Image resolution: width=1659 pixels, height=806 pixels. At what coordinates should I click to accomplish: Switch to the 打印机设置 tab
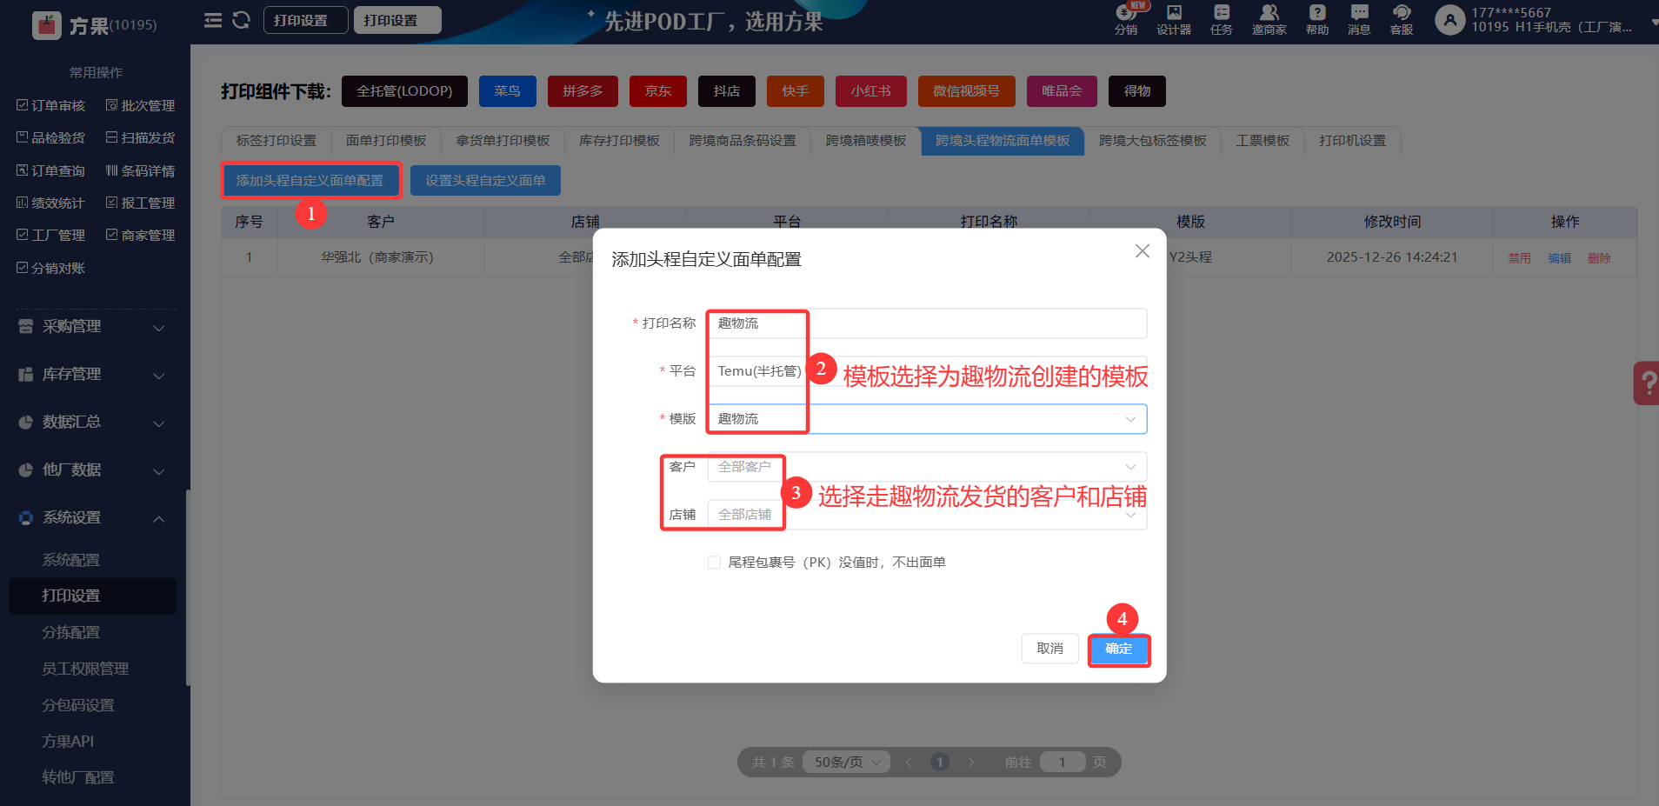click(1353, 141)
